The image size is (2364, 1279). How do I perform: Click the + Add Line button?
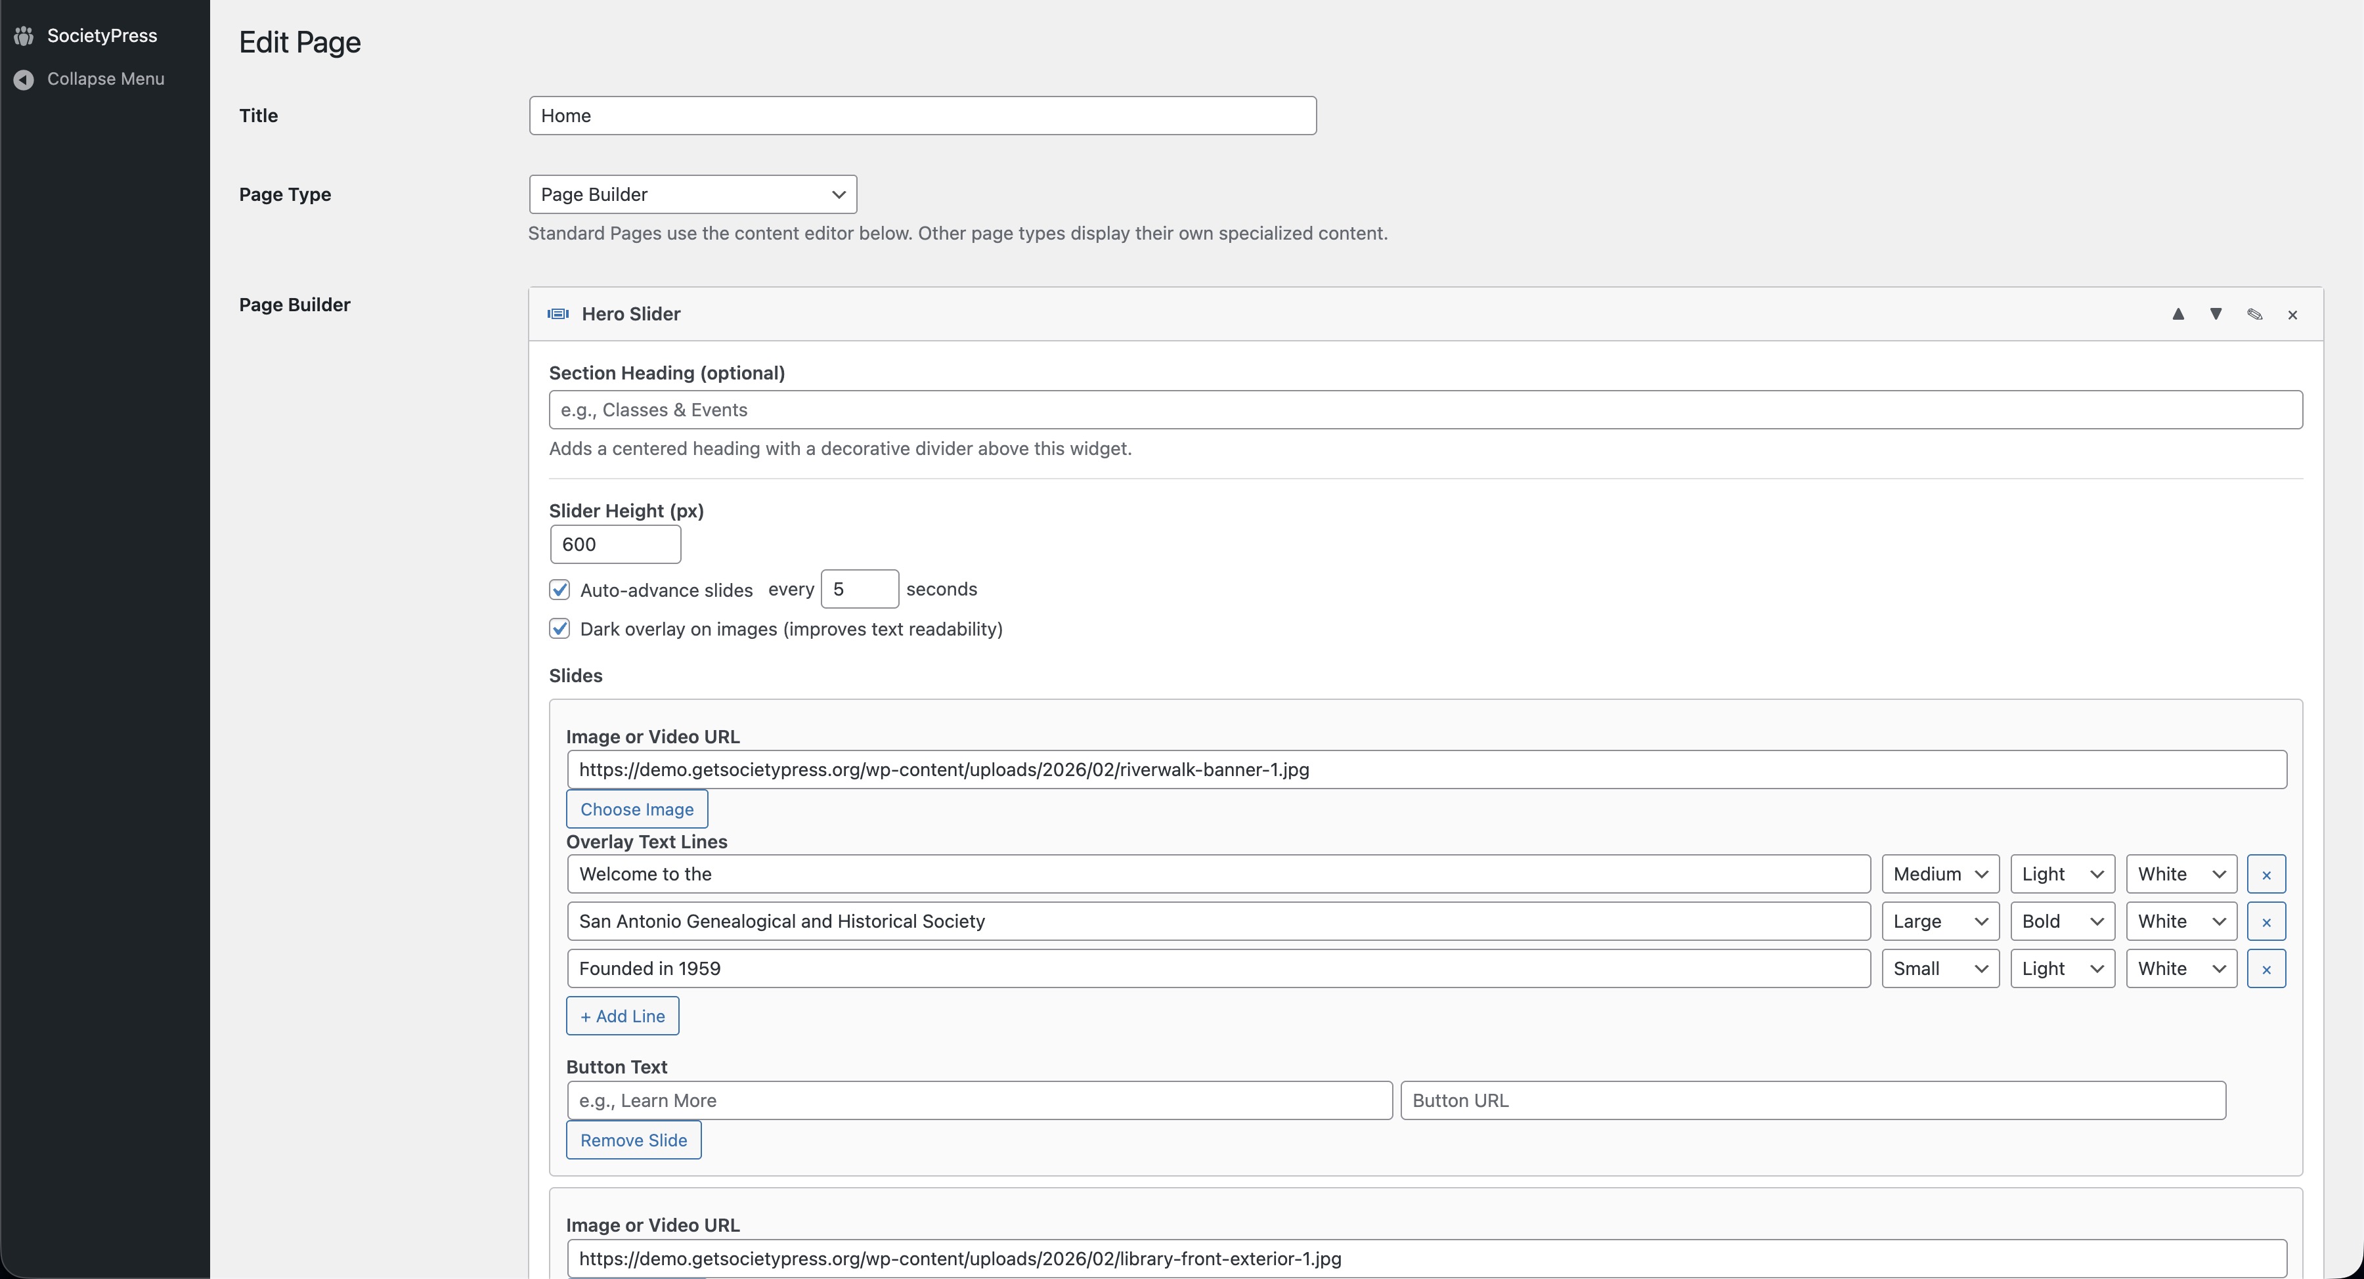click(623, 1016)
